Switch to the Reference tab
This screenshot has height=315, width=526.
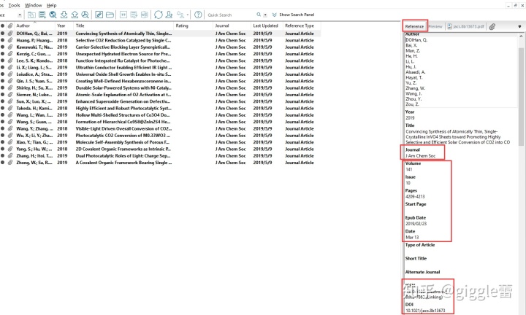coord(414,26)
